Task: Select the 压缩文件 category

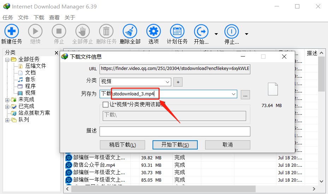Action: (36, 66)
